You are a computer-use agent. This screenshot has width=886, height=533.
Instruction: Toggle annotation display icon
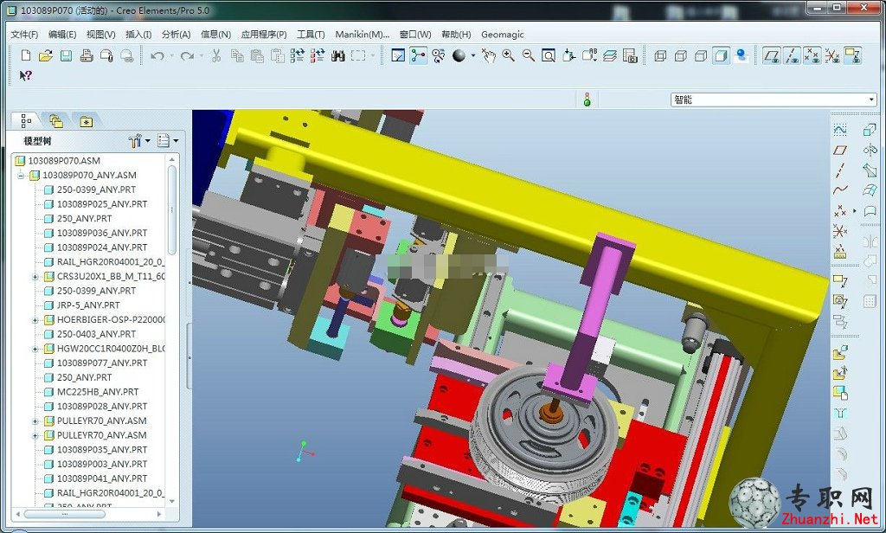[852, 55]
